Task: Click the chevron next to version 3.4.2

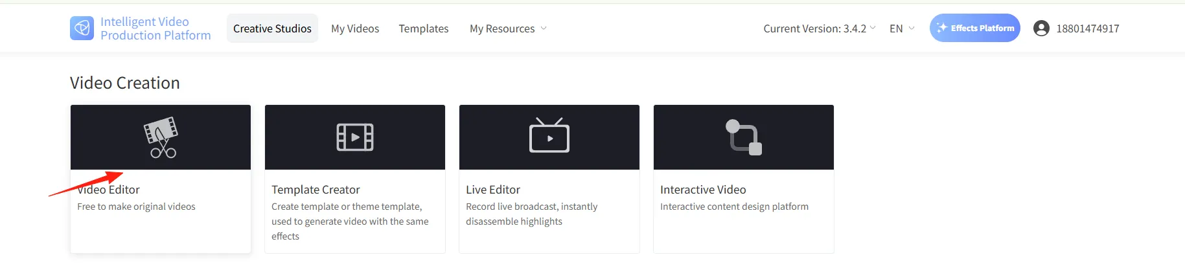Action: [873, 28]
